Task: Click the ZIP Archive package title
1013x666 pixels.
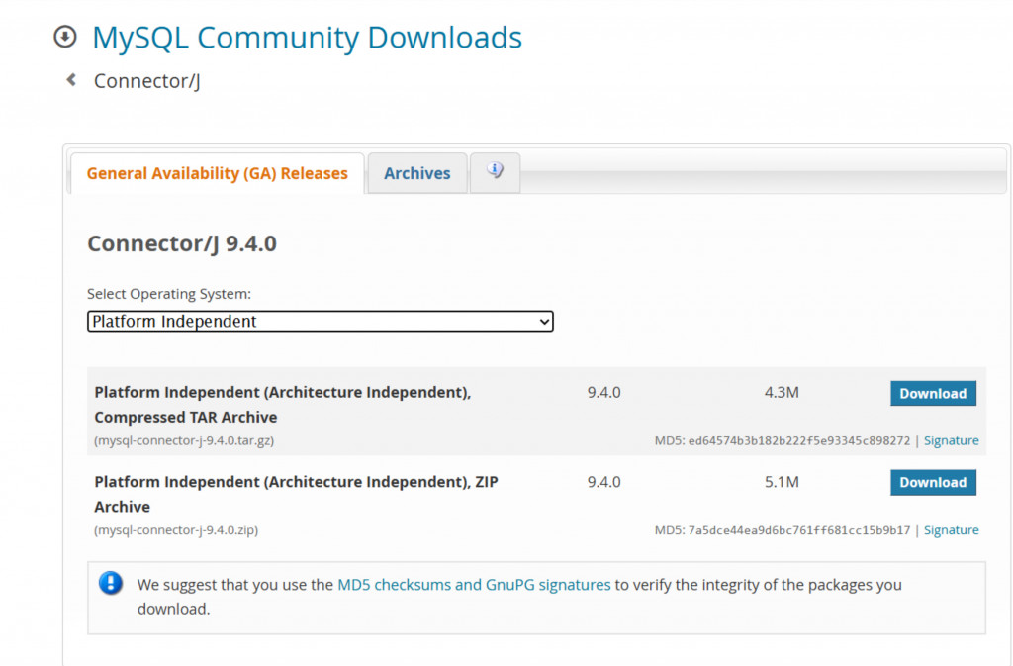Action: [x=297, y=494]
